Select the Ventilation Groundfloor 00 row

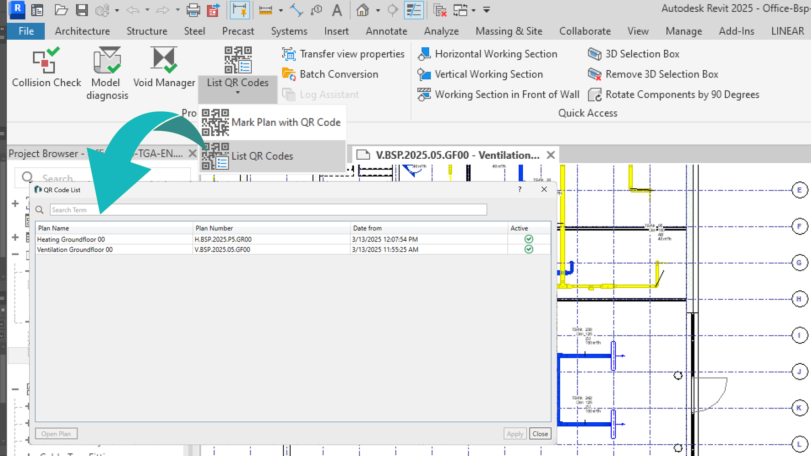[x=293, y=249]
